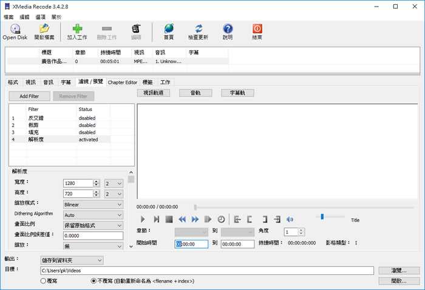
Task: Click 畫面比例誤差值 0.0000 field
Action: (x=93, y=235)
